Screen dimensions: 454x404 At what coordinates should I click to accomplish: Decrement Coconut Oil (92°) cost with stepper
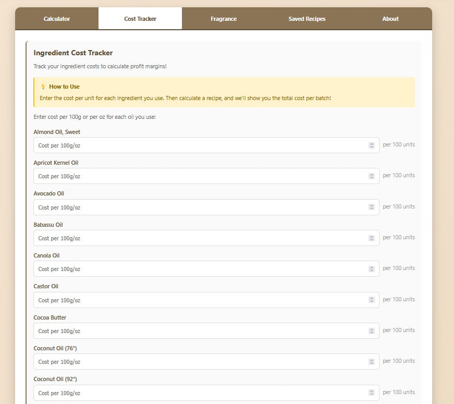click(371, 395)
